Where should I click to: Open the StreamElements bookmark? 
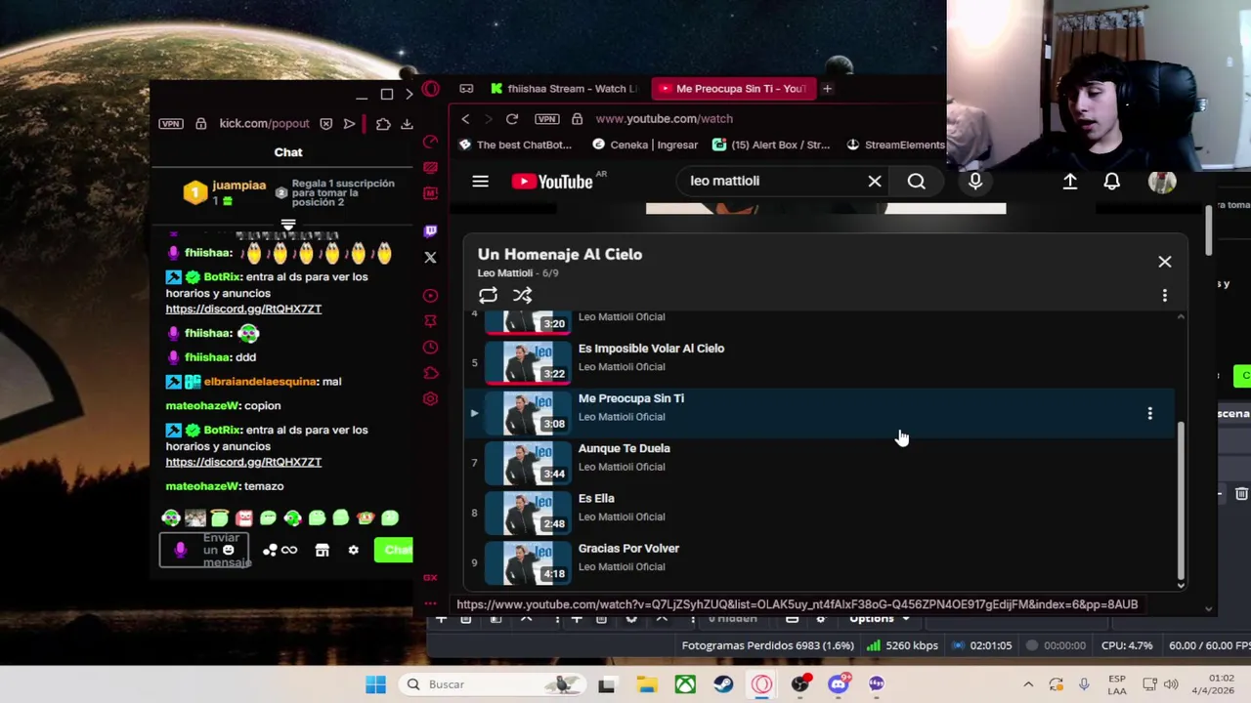coord(895,145)
